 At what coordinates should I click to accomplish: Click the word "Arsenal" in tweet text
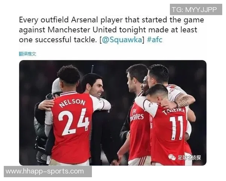point(84,20)
